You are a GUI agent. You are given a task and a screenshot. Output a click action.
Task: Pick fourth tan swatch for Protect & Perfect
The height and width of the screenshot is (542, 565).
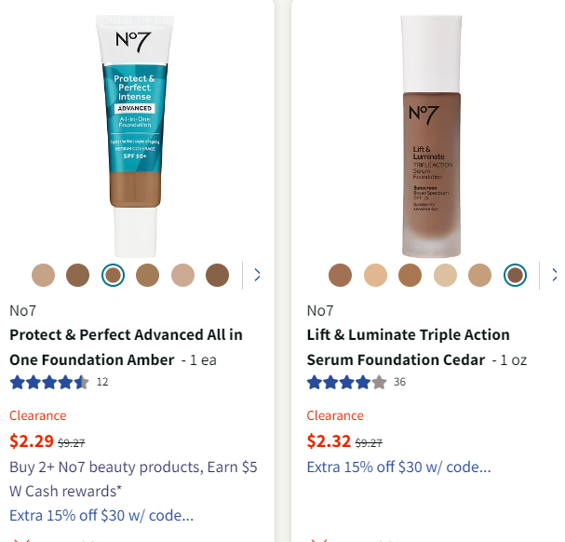pos(147,275)
